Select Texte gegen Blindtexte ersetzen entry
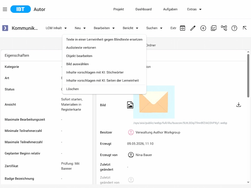 point(104,40)
